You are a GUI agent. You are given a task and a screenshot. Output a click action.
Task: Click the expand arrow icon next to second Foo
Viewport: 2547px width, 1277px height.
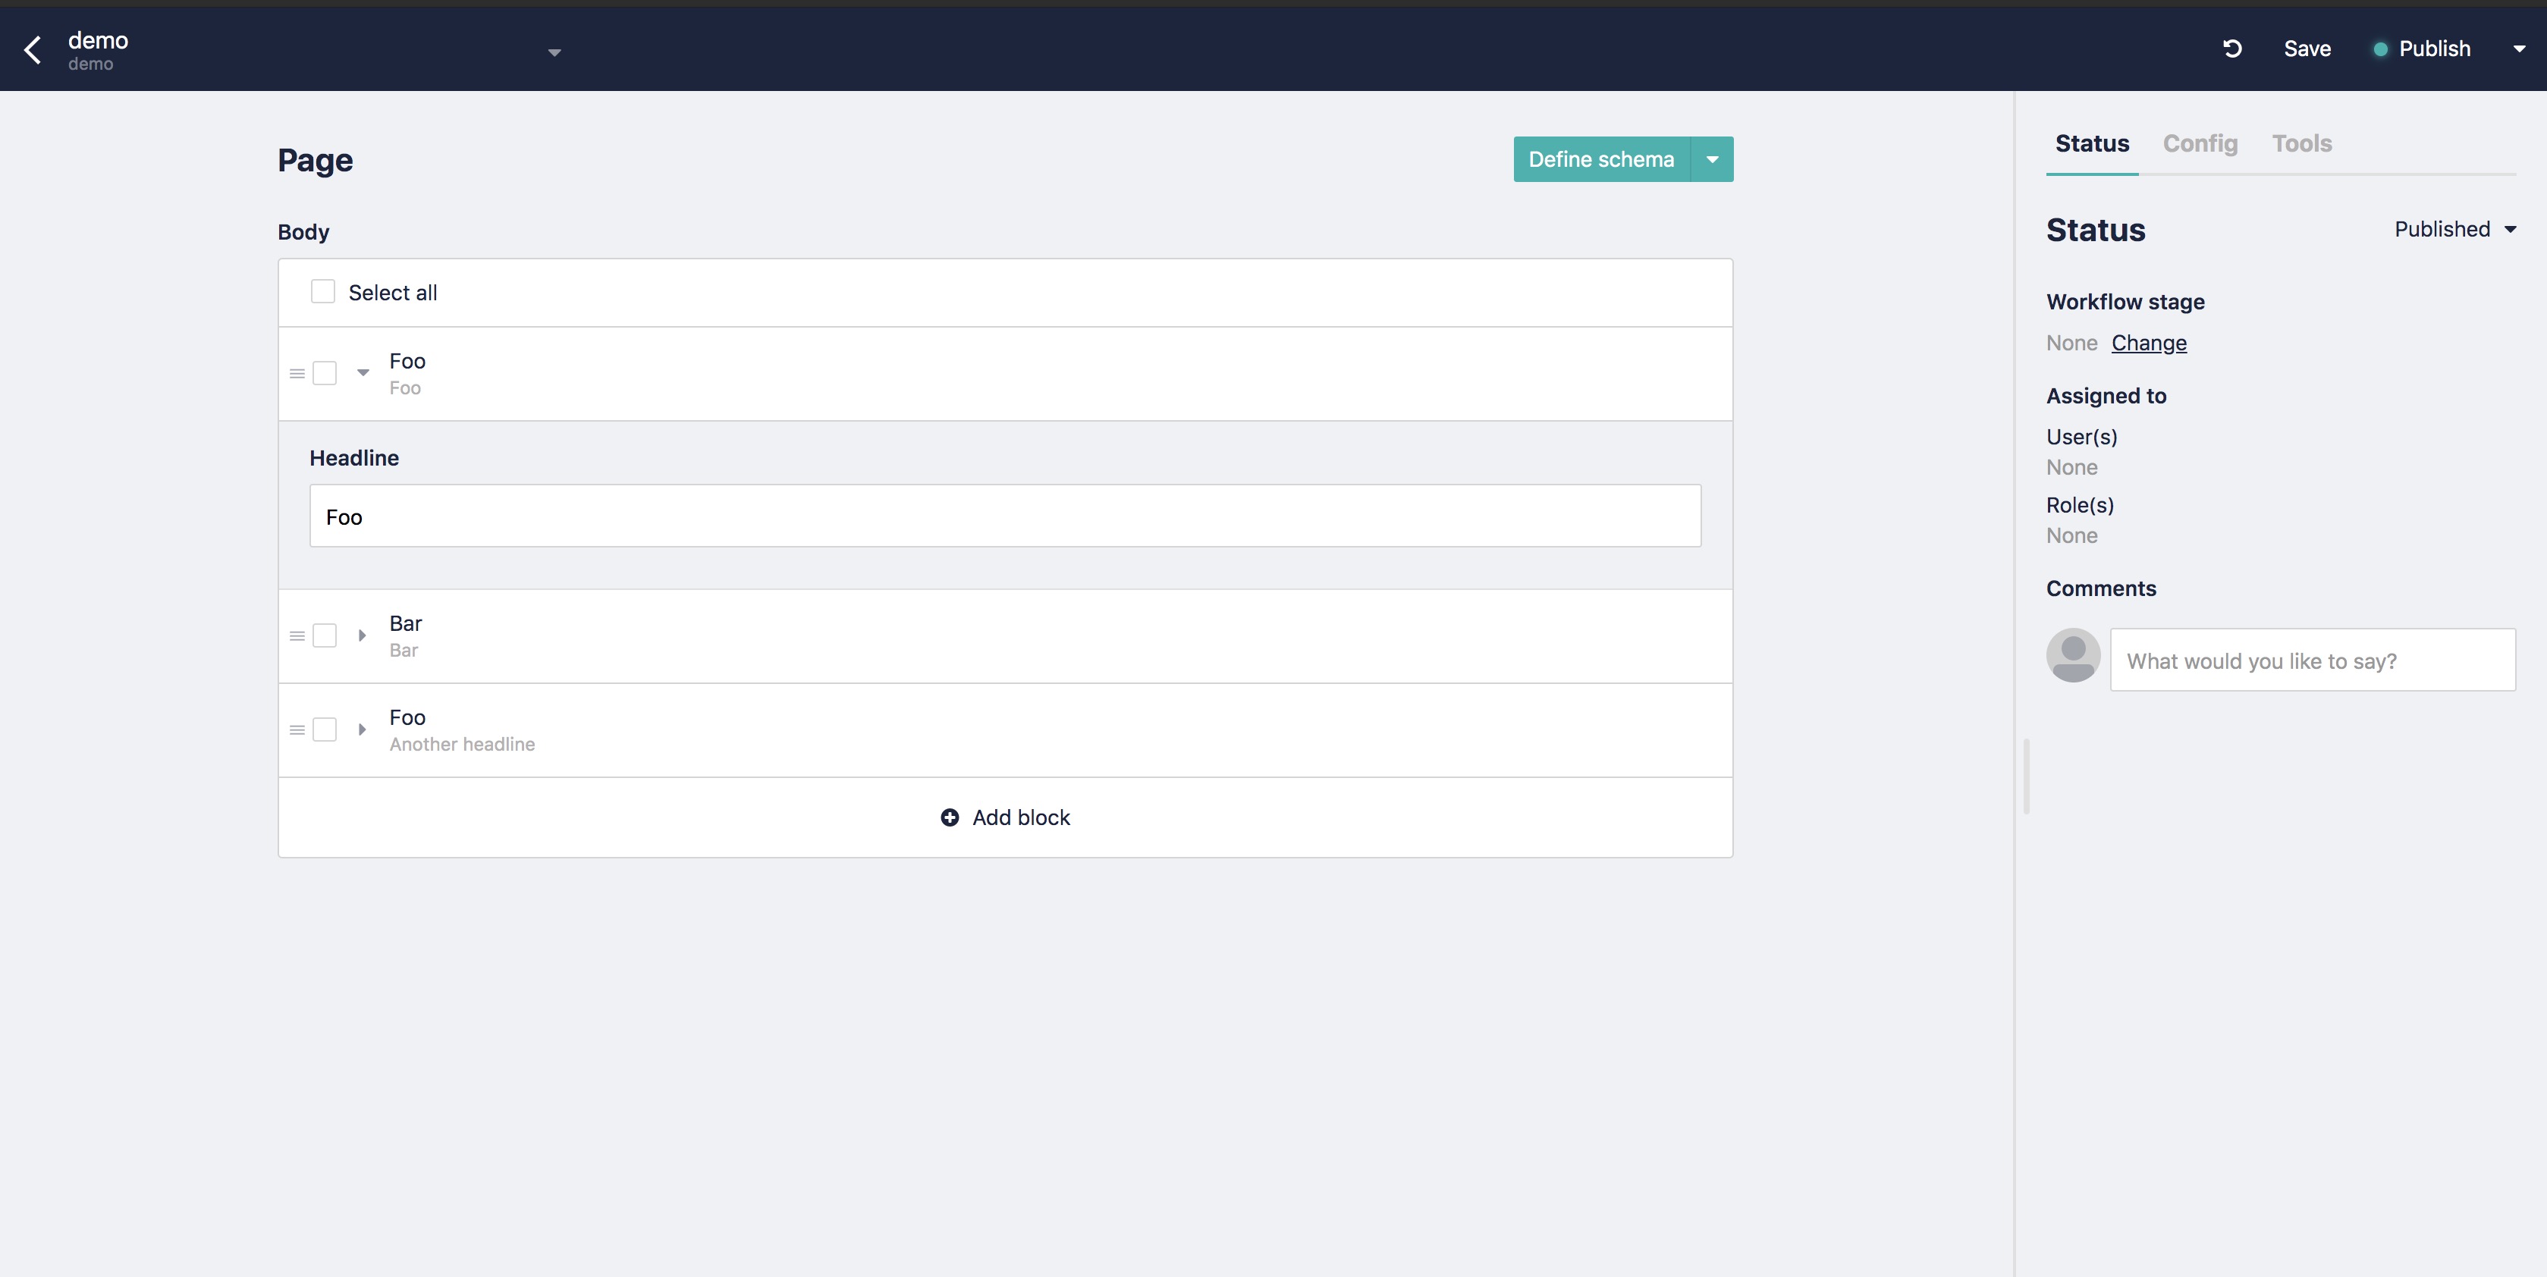[x=362, y=728]
